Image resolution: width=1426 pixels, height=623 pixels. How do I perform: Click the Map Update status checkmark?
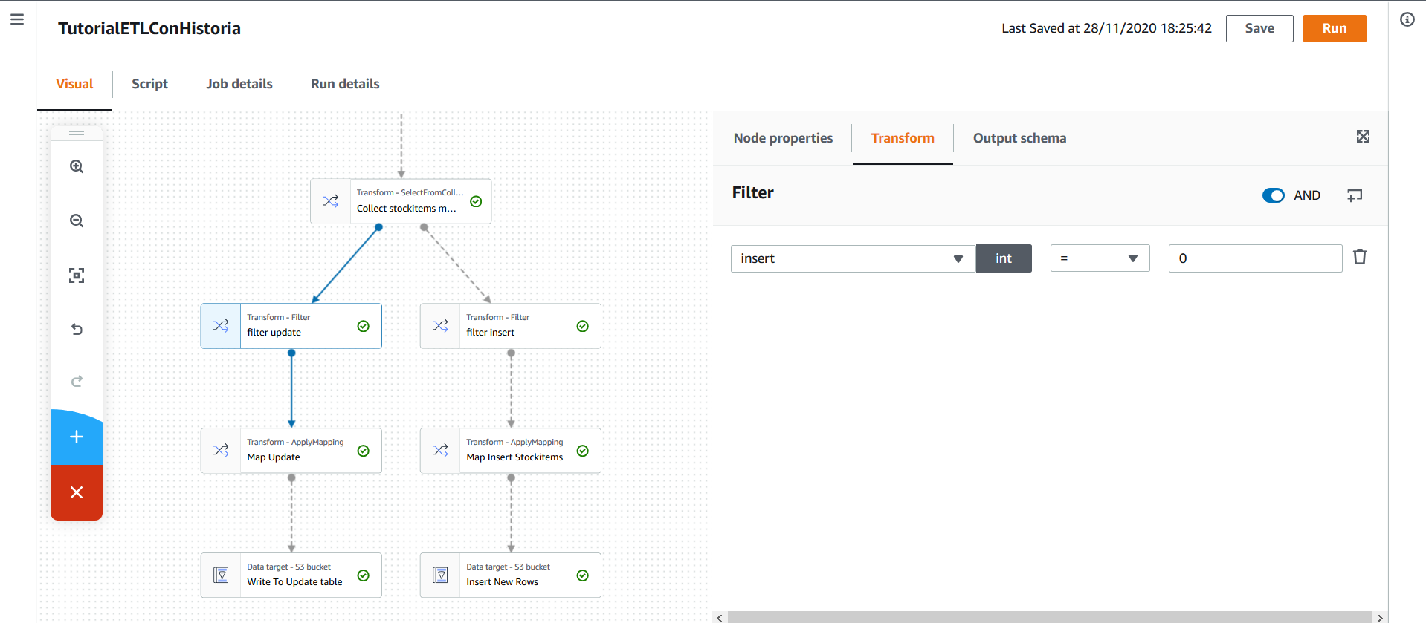tap(364, 451)
